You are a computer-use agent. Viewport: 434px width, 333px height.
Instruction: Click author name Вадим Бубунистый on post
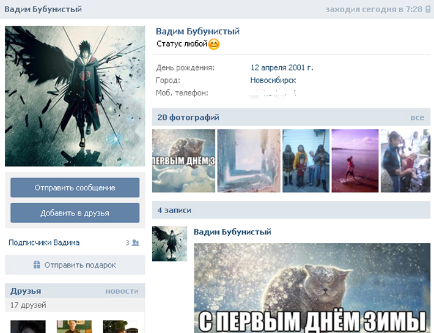pyautogui.click(x=232, y=232)
